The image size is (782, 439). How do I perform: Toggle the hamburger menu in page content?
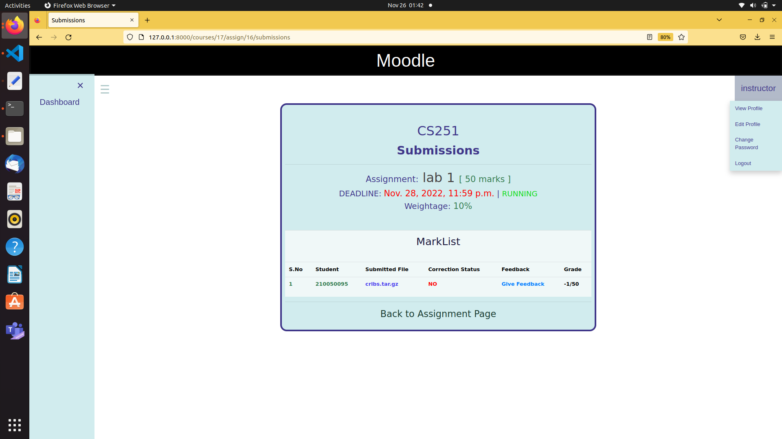(105, 89)
